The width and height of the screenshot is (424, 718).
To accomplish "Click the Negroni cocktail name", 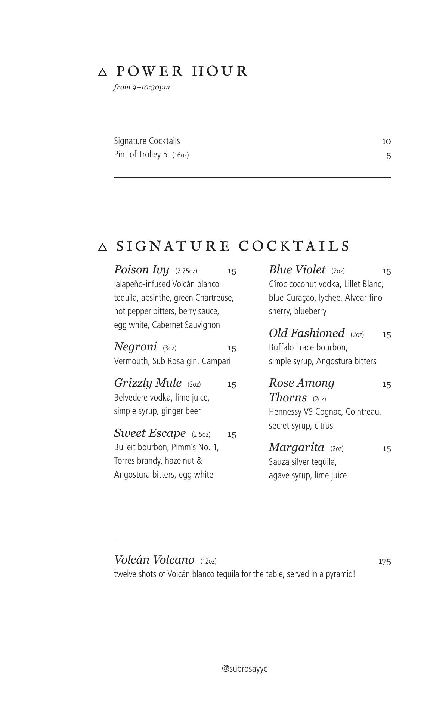I will pos(135,347).
